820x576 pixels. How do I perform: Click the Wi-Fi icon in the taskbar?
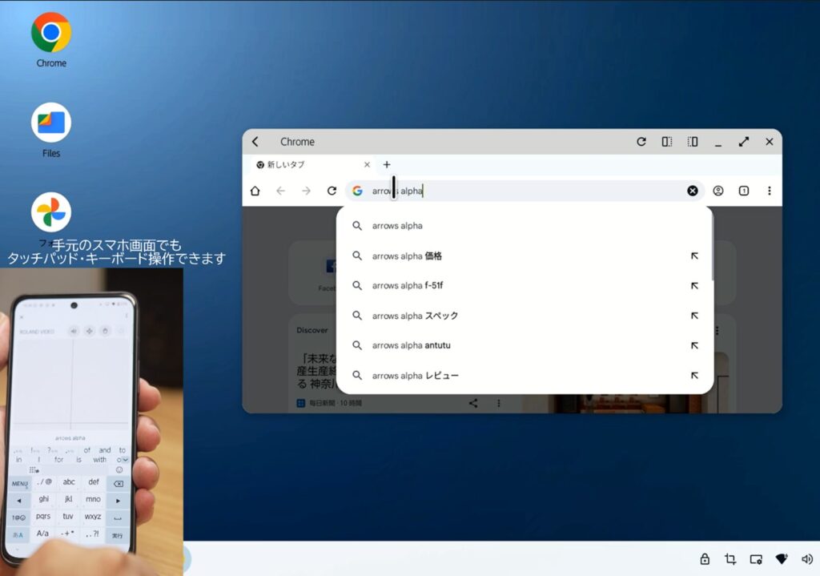[782, 558]
